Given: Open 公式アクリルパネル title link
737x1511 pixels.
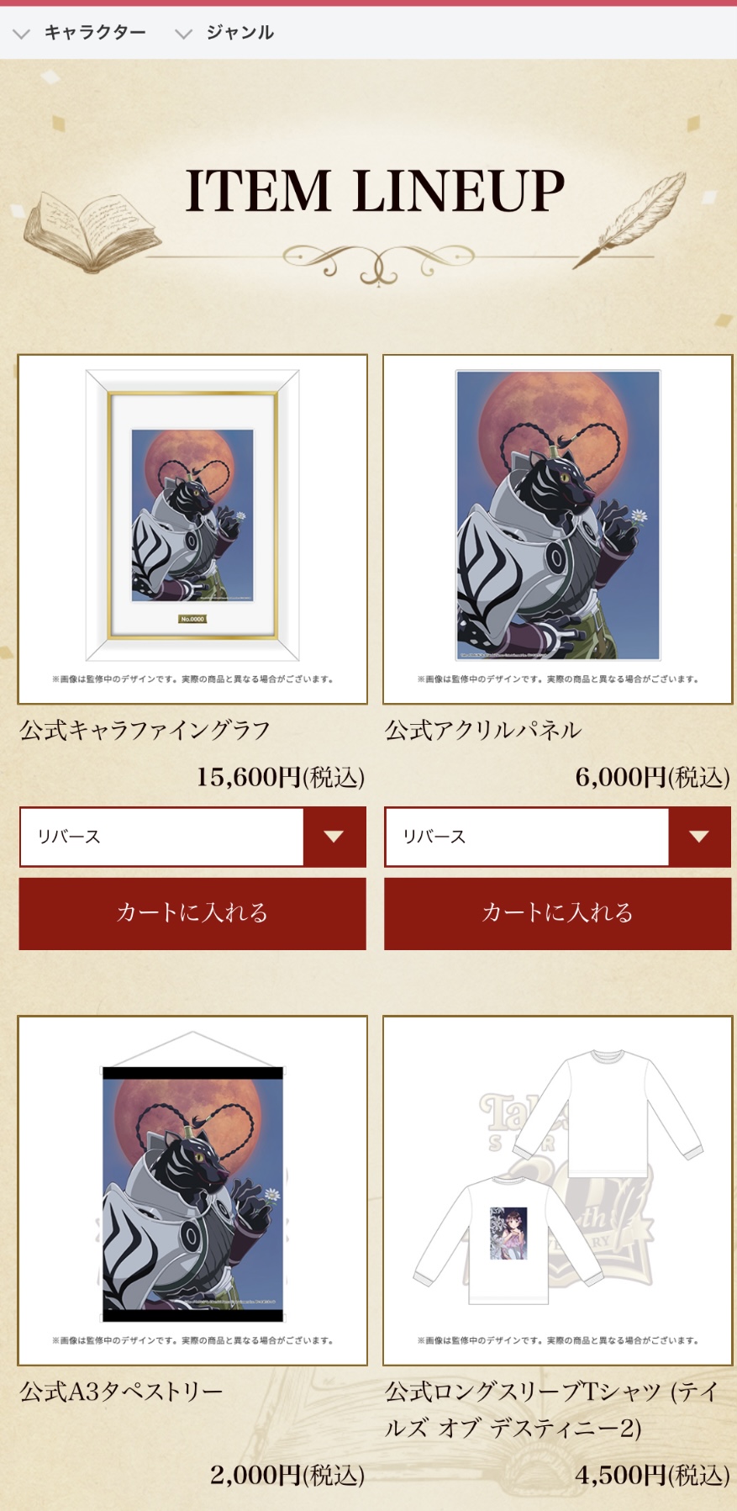Looking at the screenshot, I should (483, 730).
